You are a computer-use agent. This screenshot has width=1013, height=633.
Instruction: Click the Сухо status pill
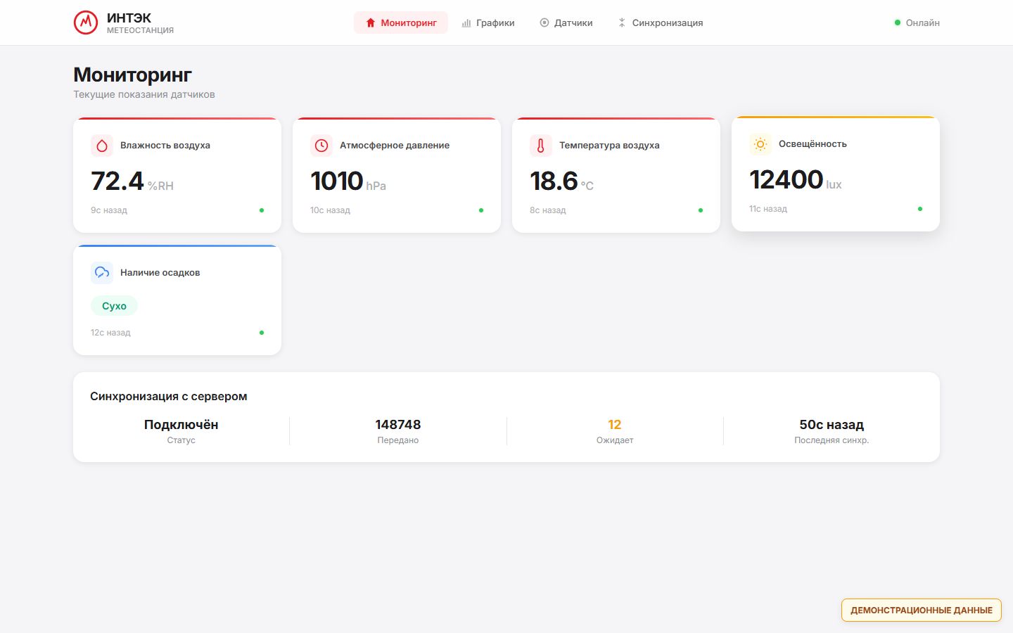[114, 306]
